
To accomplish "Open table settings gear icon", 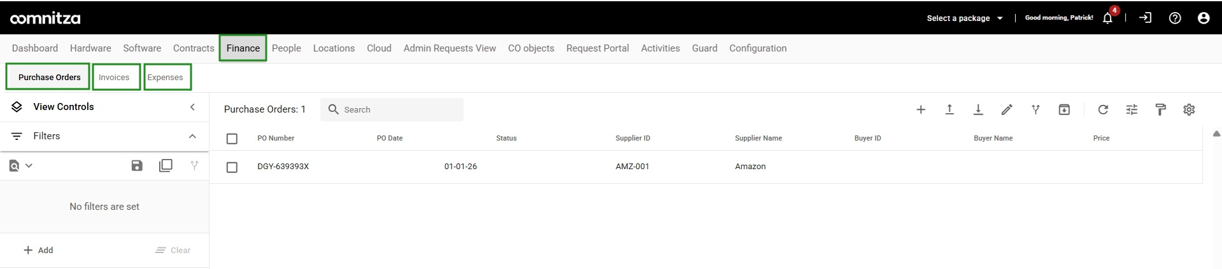I will click(1189, 109).
